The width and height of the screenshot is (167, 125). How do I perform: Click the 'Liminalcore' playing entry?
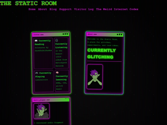41,80
